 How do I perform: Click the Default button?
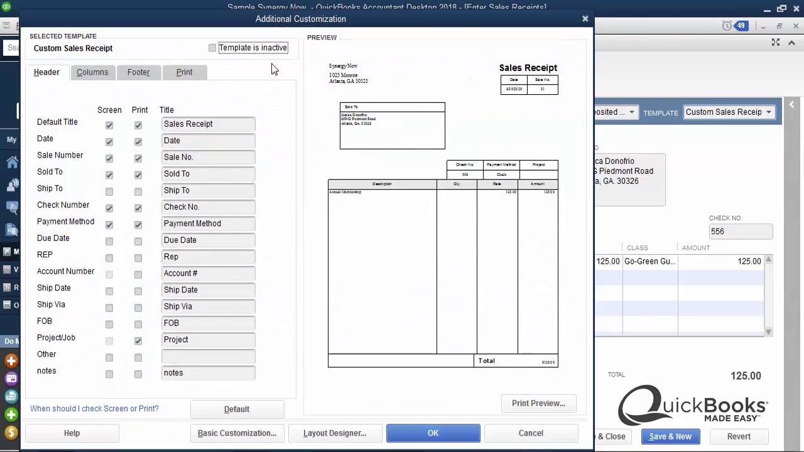(237, 409)
